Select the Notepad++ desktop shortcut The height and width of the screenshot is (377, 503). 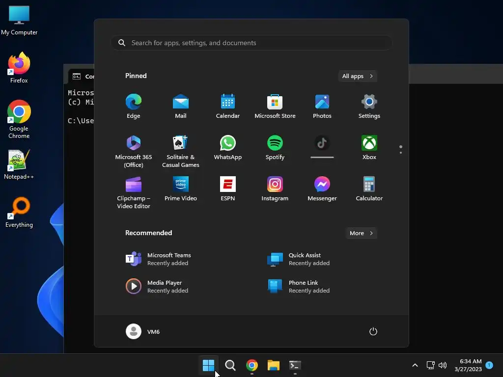(x=19, y=164)
